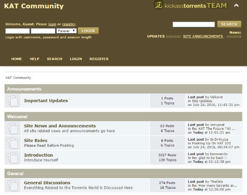View Valkyrie's profile from last post
247x195 pixels.
217,97
